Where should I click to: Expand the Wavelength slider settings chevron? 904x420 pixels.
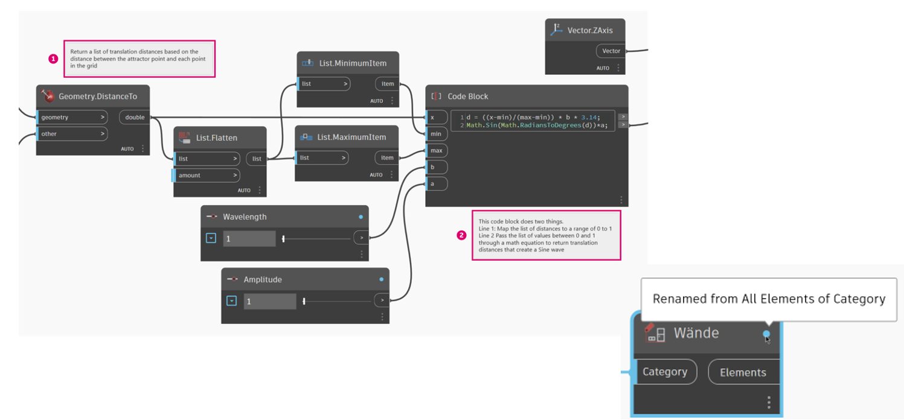click(211, 238)
